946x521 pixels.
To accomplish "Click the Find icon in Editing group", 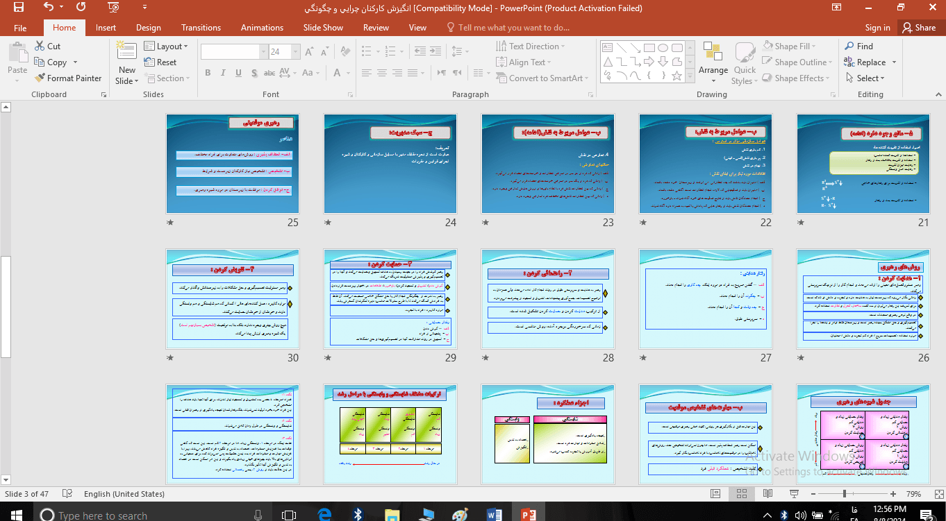I will pyautogui.click(x=858, y=46).
